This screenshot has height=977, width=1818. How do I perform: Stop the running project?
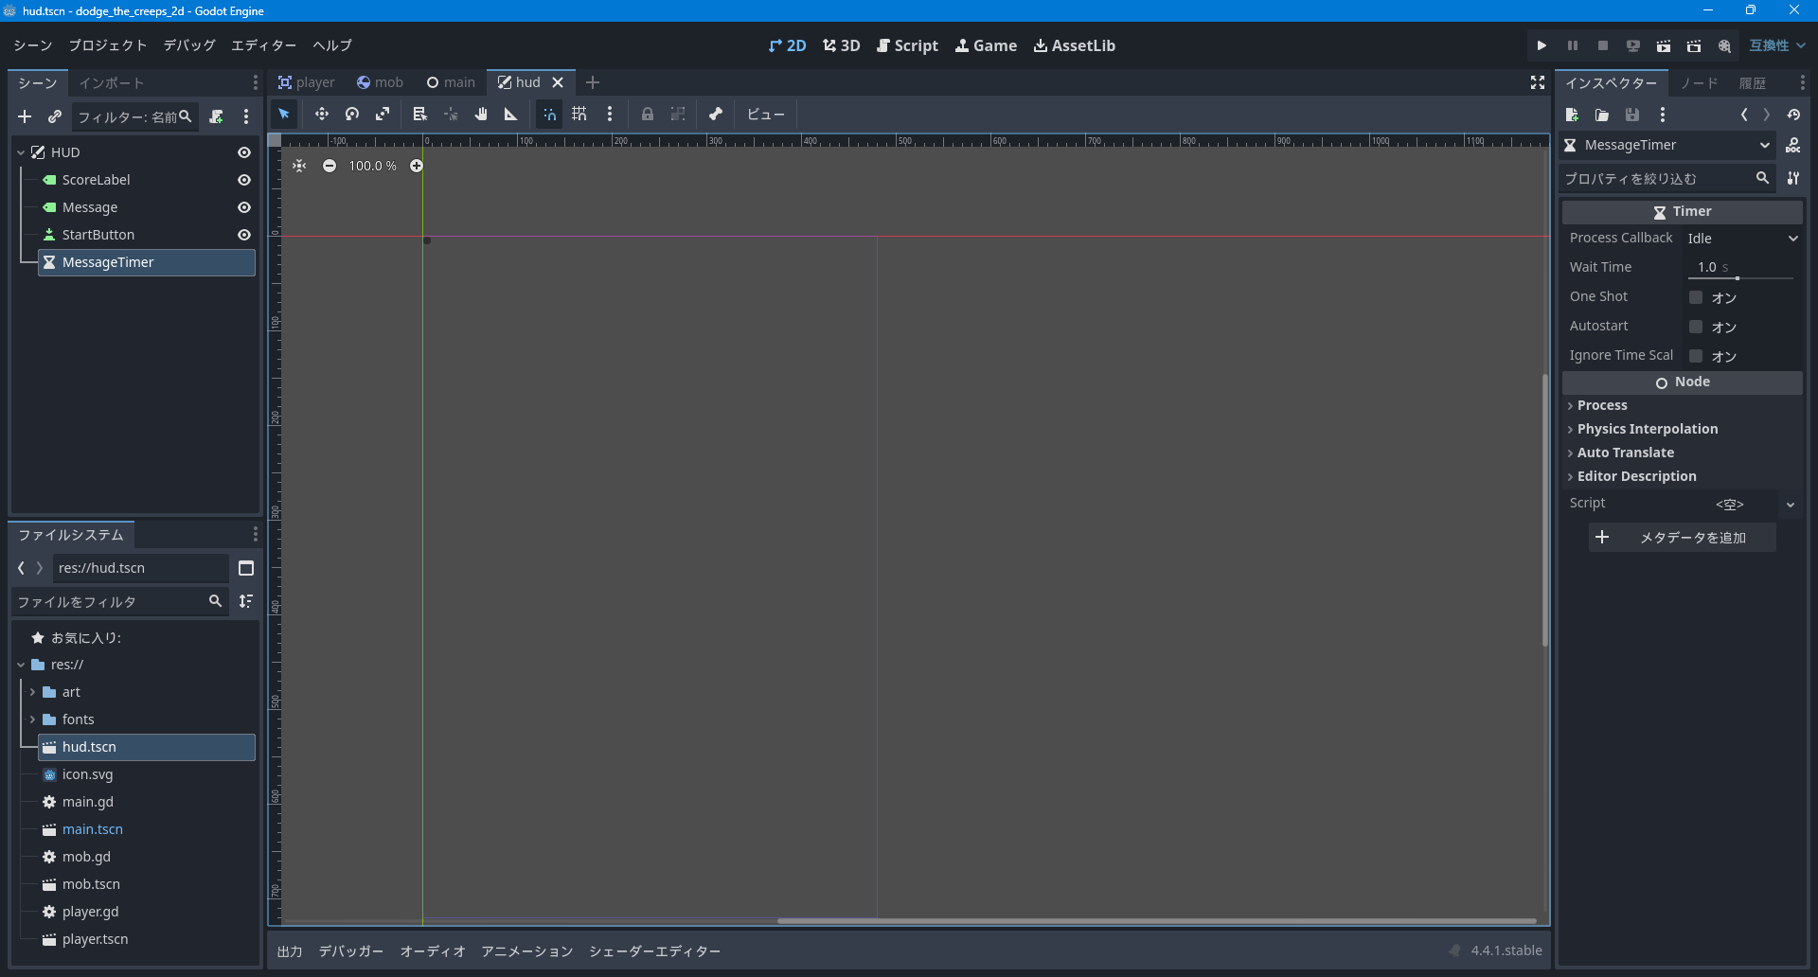[1603, 45]
